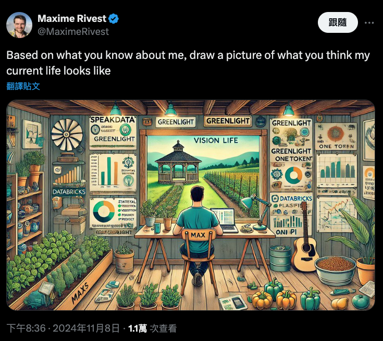The height and width of the screenshot is (341, 383).
Task: Click the 跟隨 follow button
Action: click(338, 22)
